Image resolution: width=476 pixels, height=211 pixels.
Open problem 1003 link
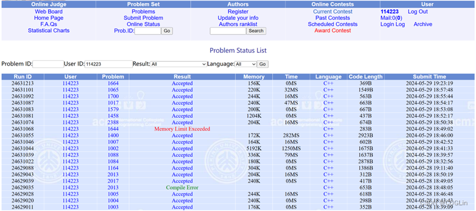113,207
